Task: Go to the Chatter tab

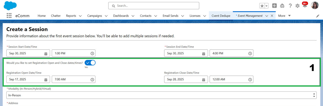Action: coord(56,16)
